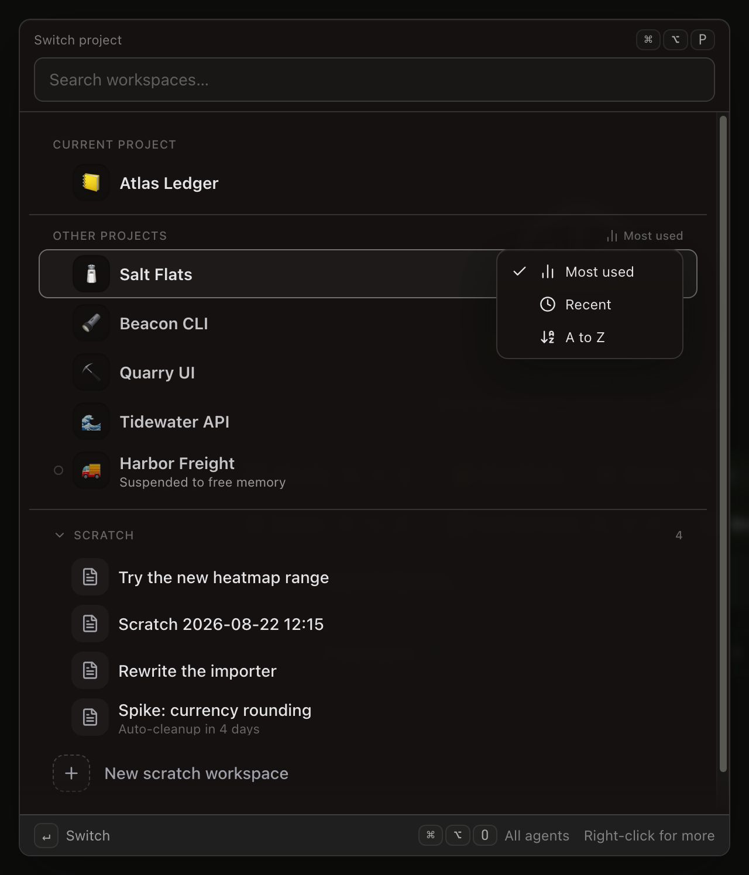The image size is (749, 875).
Task: Open the Tidewater API project
Action: pyautogui.click(x=368, y=421)
